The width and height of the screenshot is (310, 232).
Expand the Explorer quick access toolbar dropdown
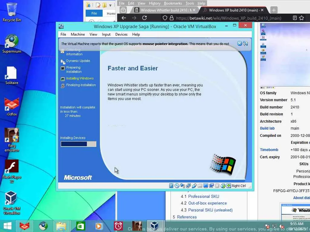(110, 5)
